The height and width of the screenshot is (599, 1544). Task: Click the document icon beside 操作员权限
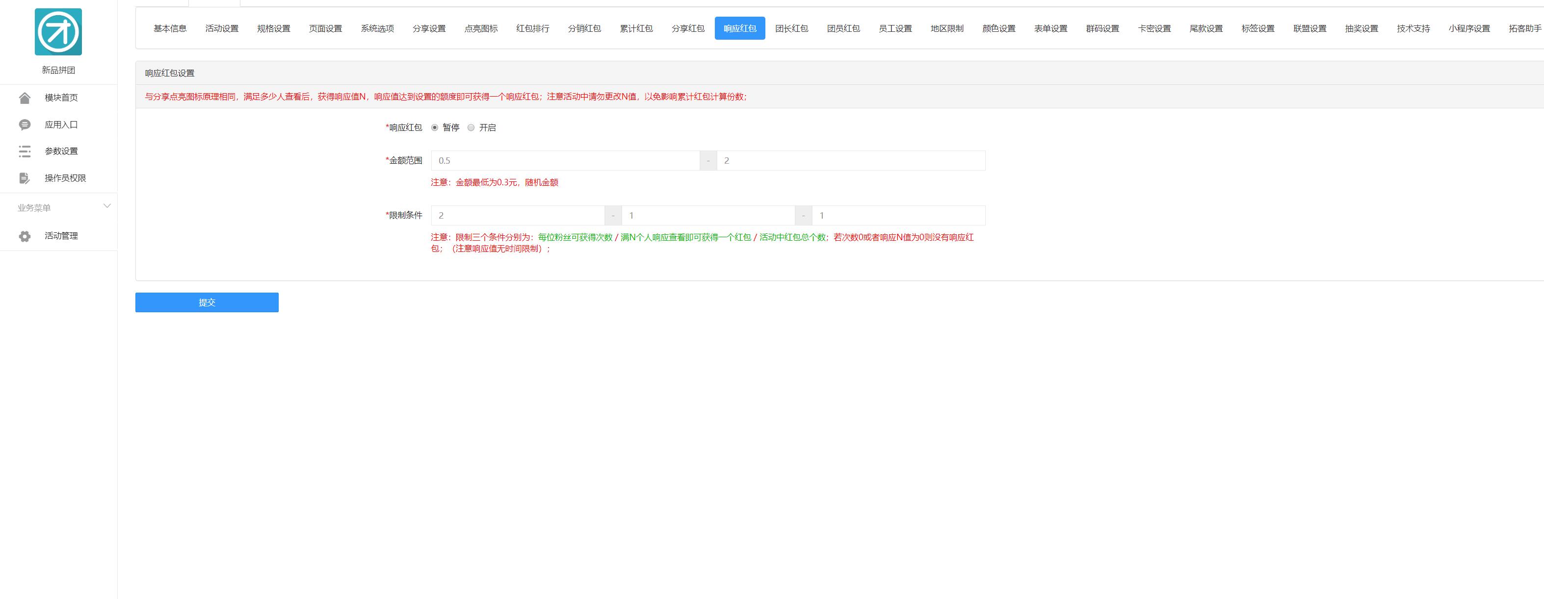[25, 178]
